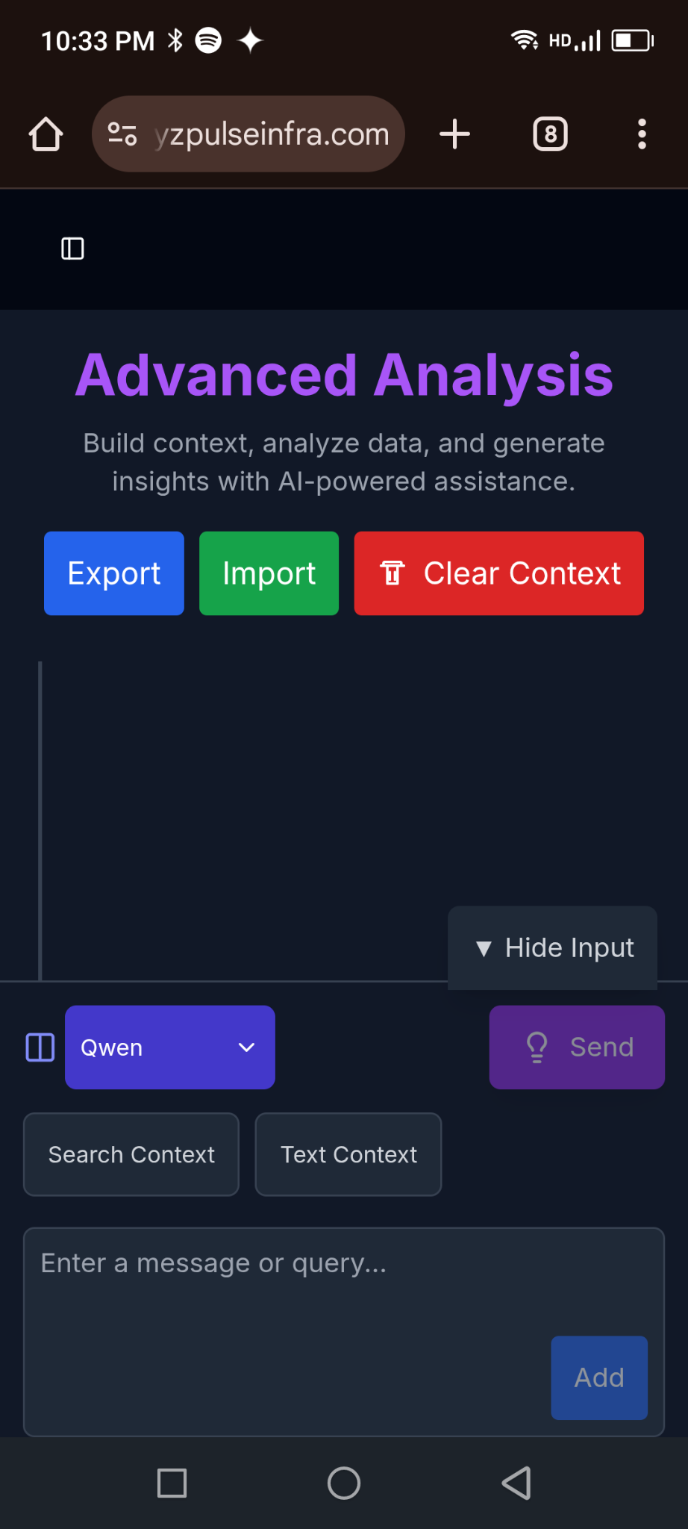Tap the browser home icon

(x=46, y=134)
